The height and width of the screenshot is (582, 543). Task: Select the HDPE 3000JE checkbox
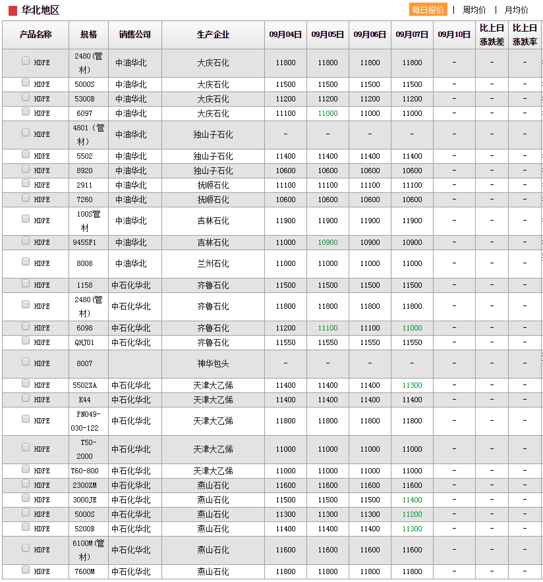[26, 497]
